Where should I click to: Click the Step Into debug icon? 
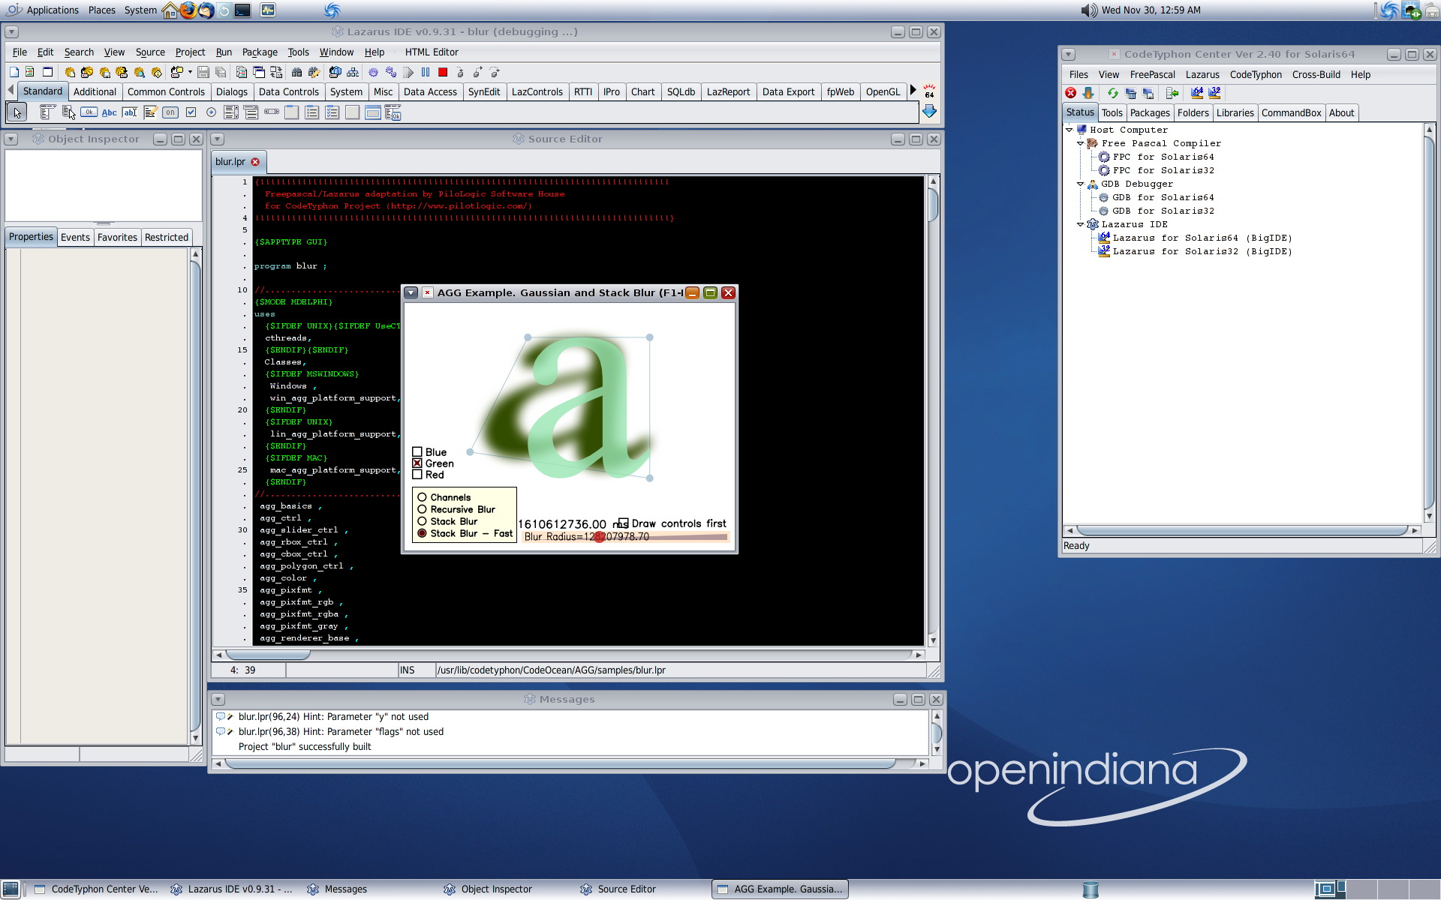pos(460,72)
